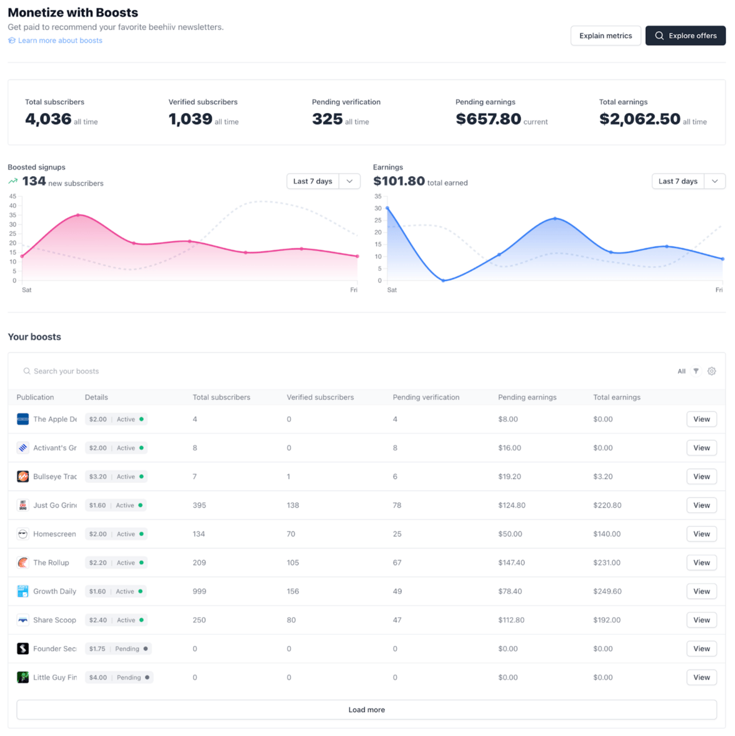View Share Scoop boost details
735x736 pixels.
click(701, 620)
